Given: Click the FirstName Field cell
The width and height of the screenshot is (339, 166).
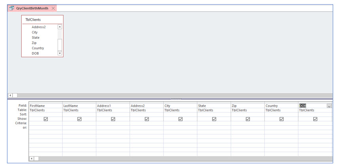Looking at the screenshot, I should tap(45, 106).
